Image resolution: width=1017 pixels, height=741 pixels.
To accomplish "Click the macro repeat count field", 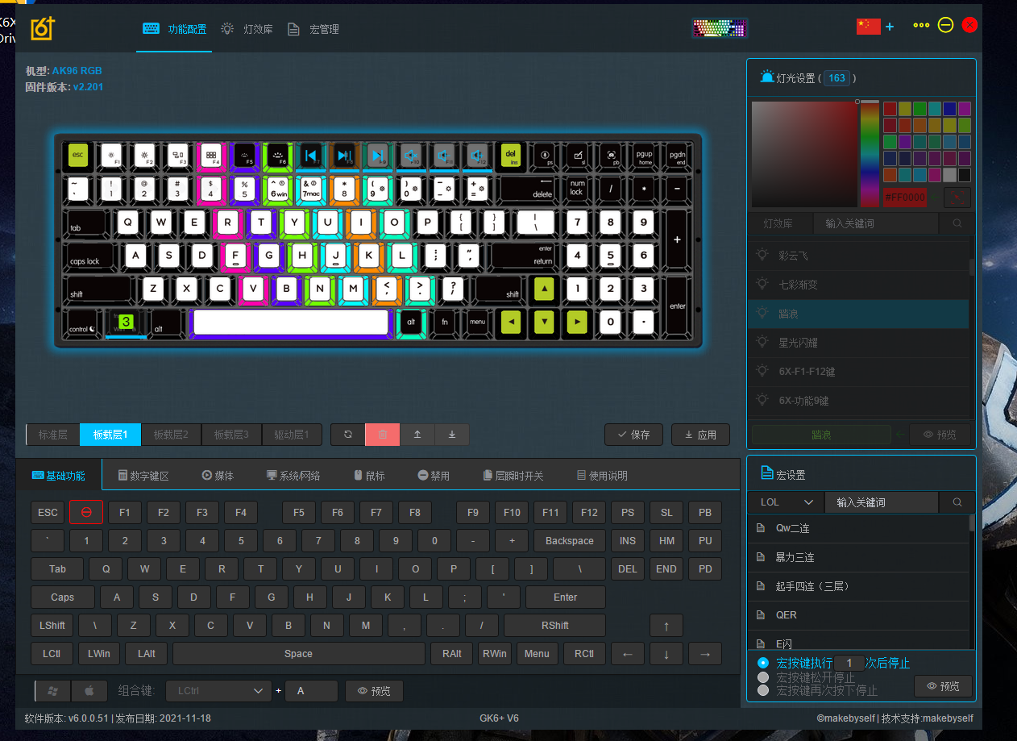I will tap(849, 663).
